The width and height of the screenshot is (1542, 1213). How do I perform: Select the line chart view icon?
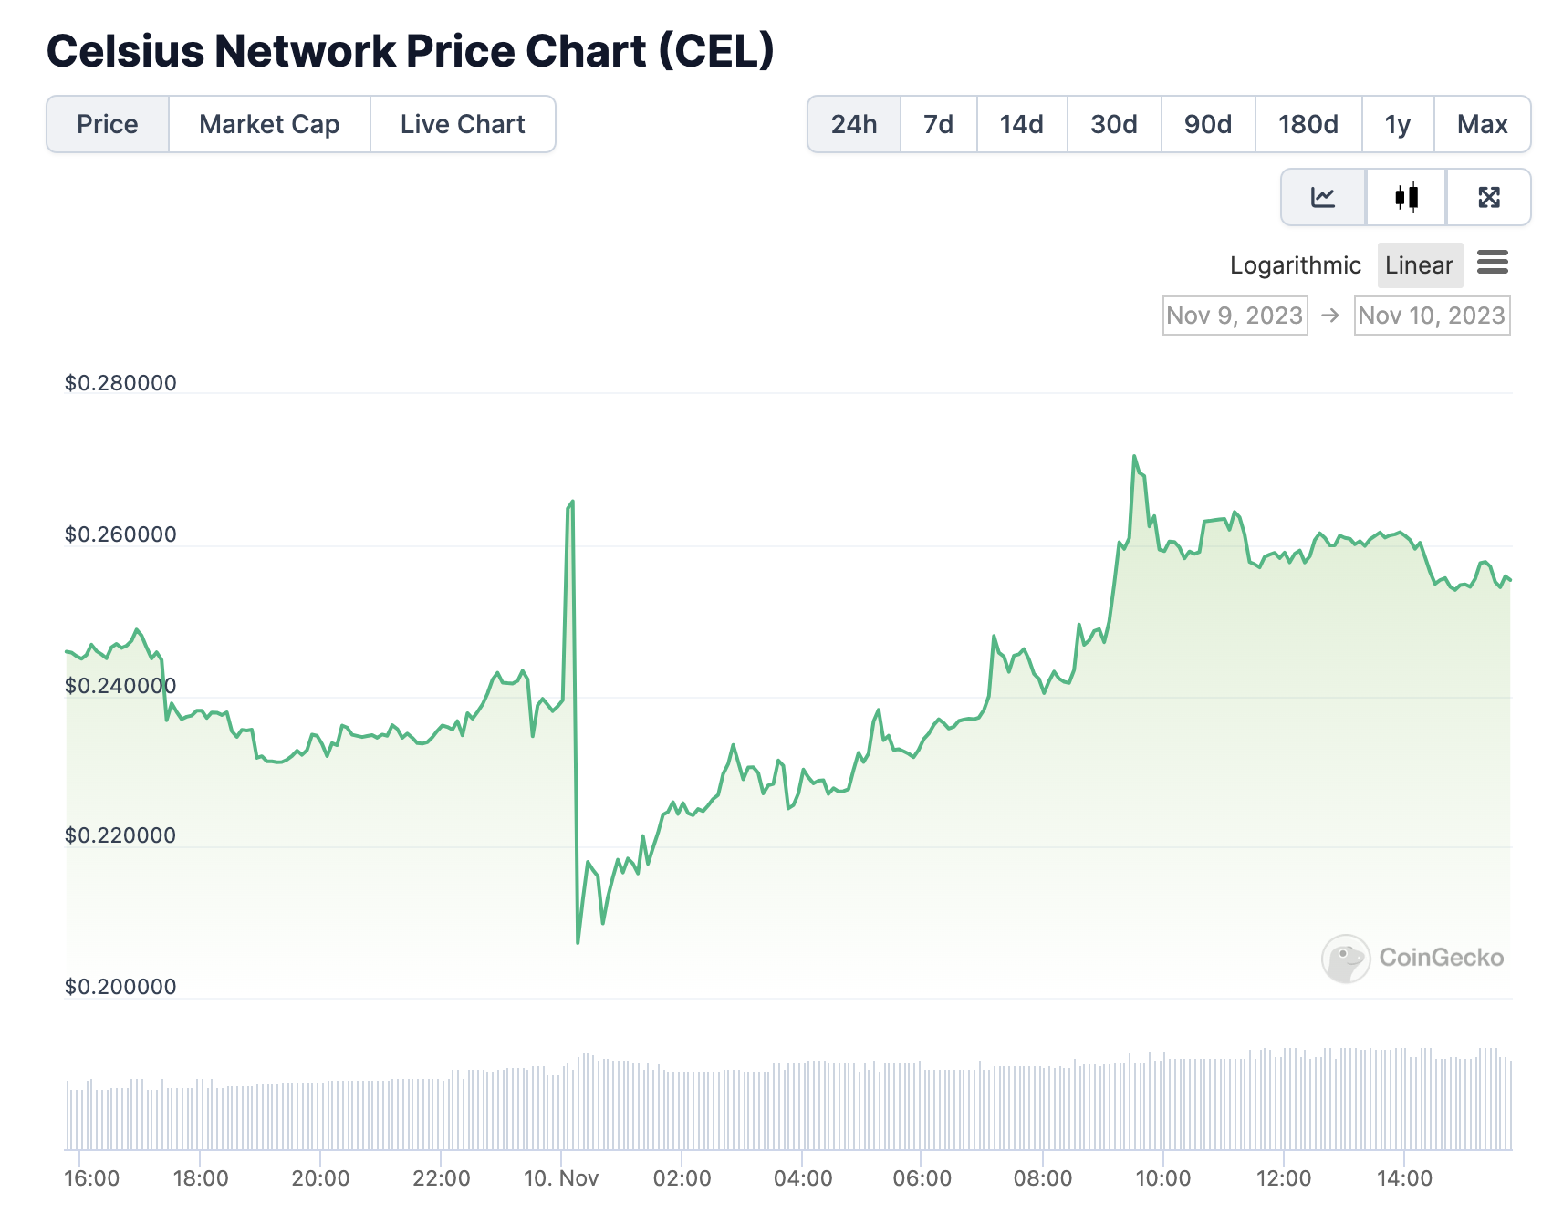[x=1323, y=197]
